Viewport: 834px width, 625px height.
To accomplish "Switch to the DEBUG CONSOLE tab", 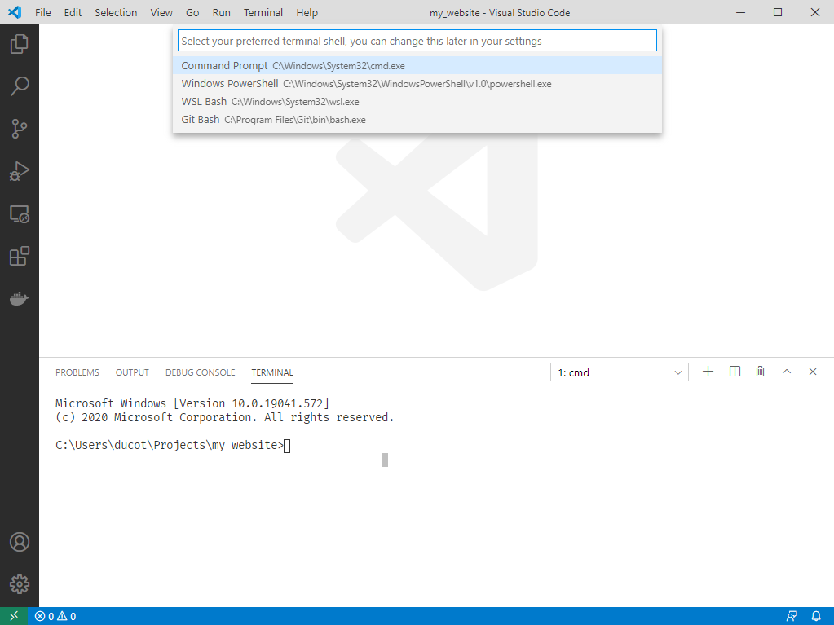I will (200, 372).
